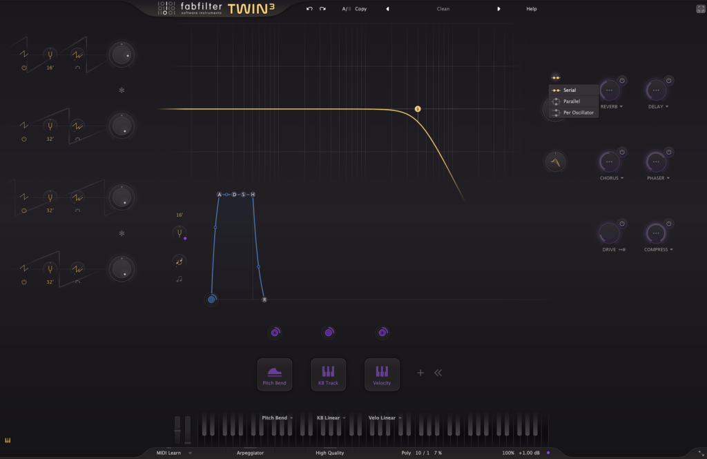Click the filter shape button below routing
The width and height of the screenshot is (707, 459).
[555, 162]
